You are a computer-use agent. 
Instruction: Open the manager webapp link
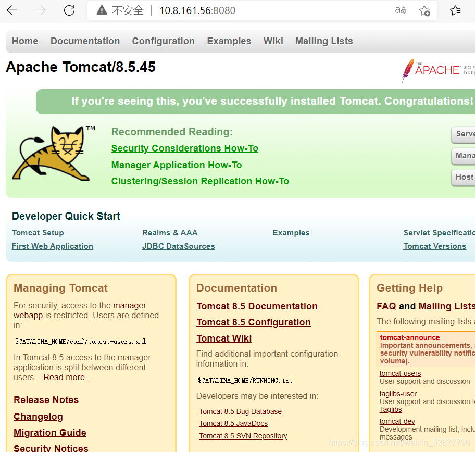point(130,305)
